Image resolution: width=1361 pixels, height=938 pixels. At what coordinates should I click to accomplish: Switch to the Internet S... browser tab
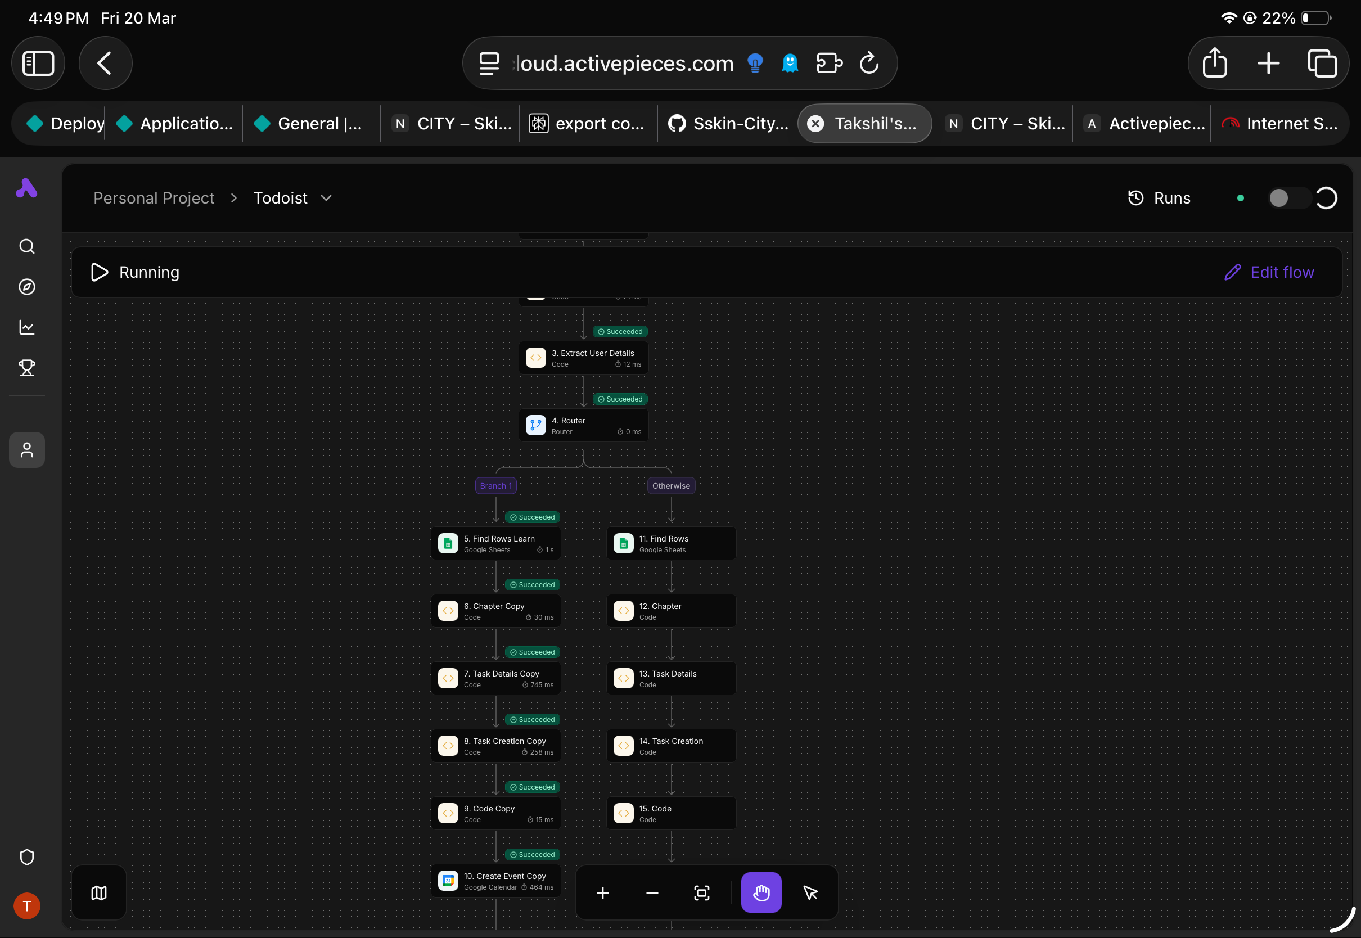point(1280,123)
